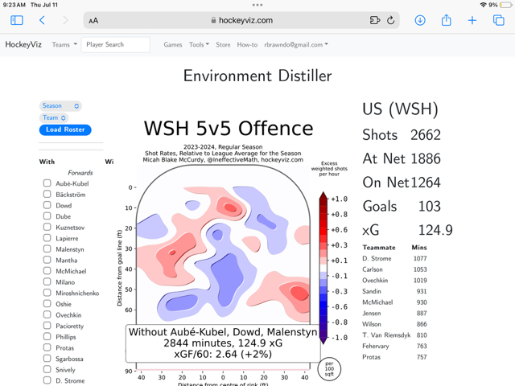Check the Miroshnichenko checkbox
This screenshot has height=386, width=515.
click(47, 293)
